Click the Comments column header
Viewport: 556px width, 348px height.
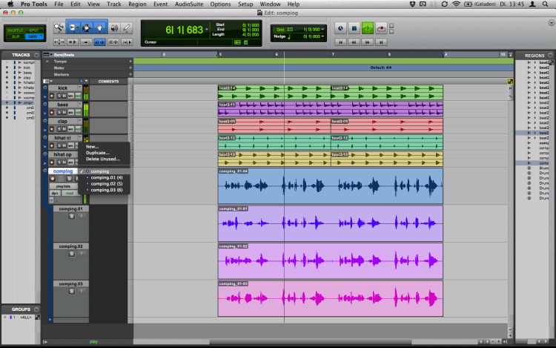click(x=108, y=81)
